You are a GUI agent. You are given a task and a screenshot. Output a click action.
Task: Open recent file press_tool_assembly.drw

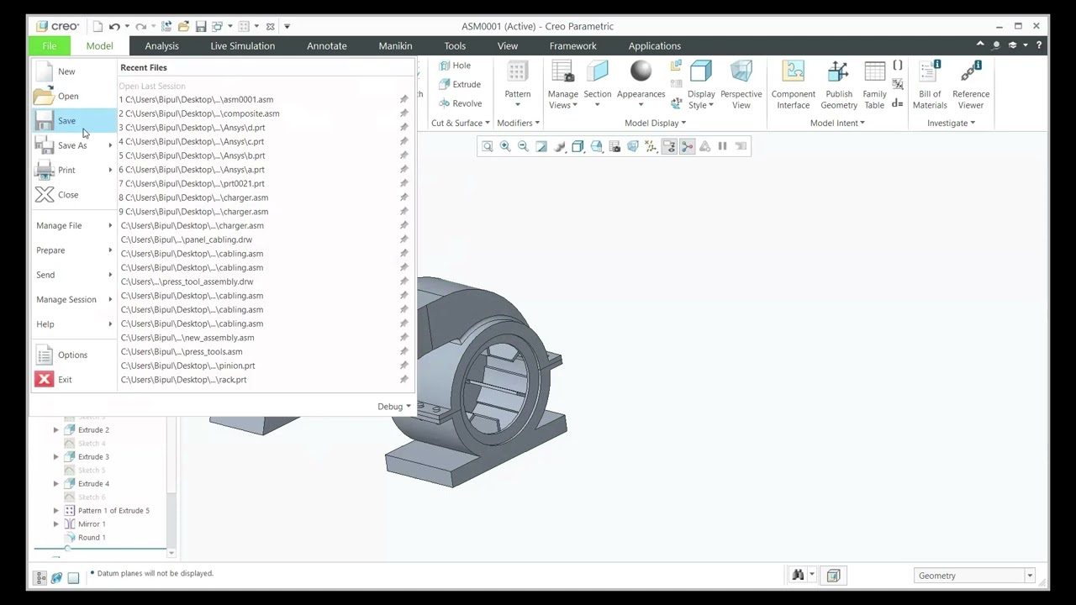pos(187,281)
